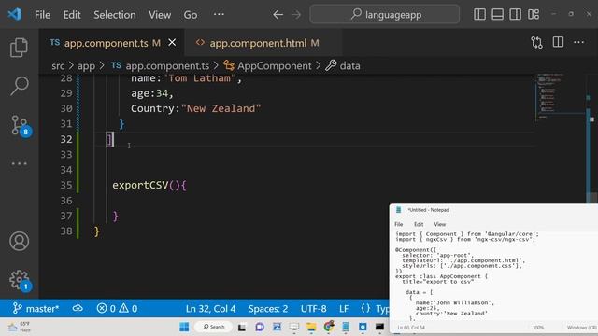Open the errors and warnings status indicator
This screenshot has width=598, height=336.
[117, 308]
